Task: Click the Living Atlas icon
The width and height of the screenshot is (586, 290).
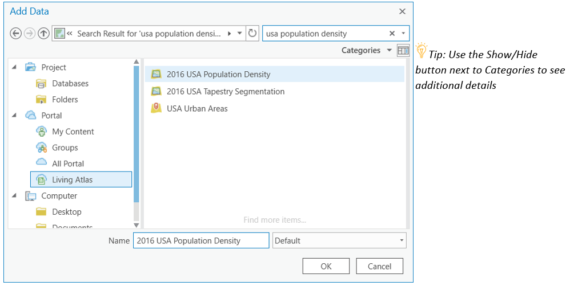Action: (x=41, y=179)
